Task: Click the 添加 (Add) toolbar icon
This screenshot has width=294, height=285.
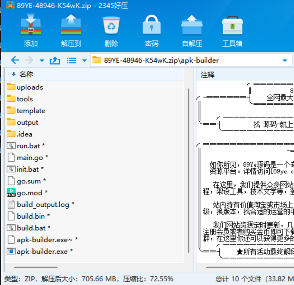Action: 31,26
